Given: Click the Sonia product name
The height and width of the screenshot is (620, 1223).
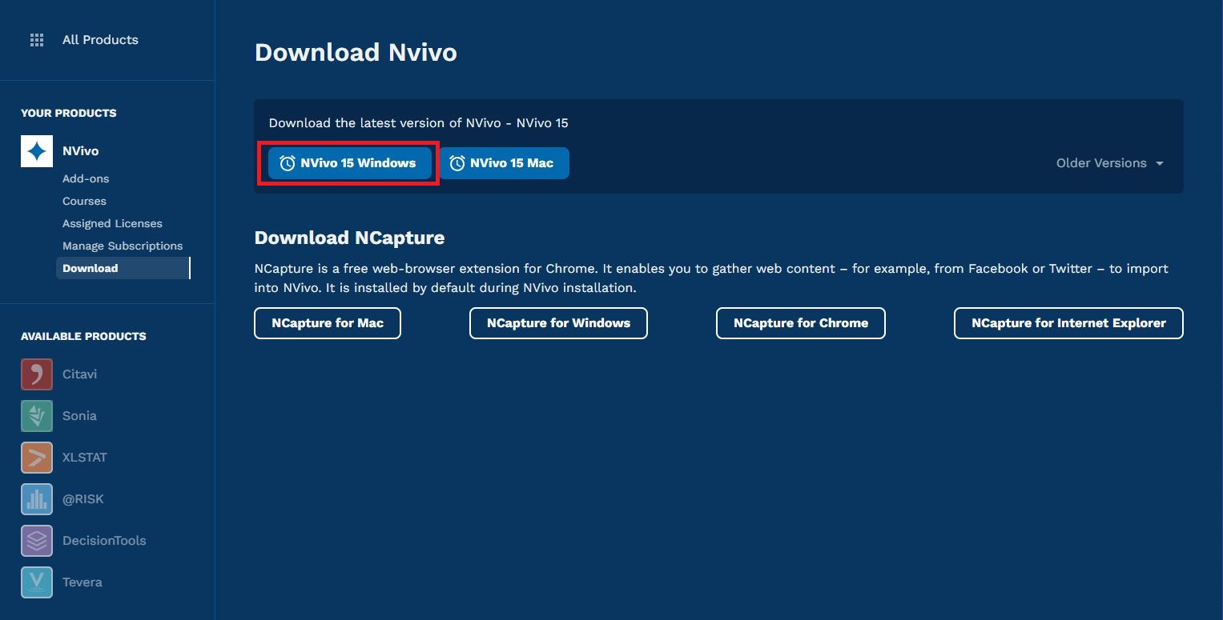Looking at the screenshot, I should click(x=79, y=416).
